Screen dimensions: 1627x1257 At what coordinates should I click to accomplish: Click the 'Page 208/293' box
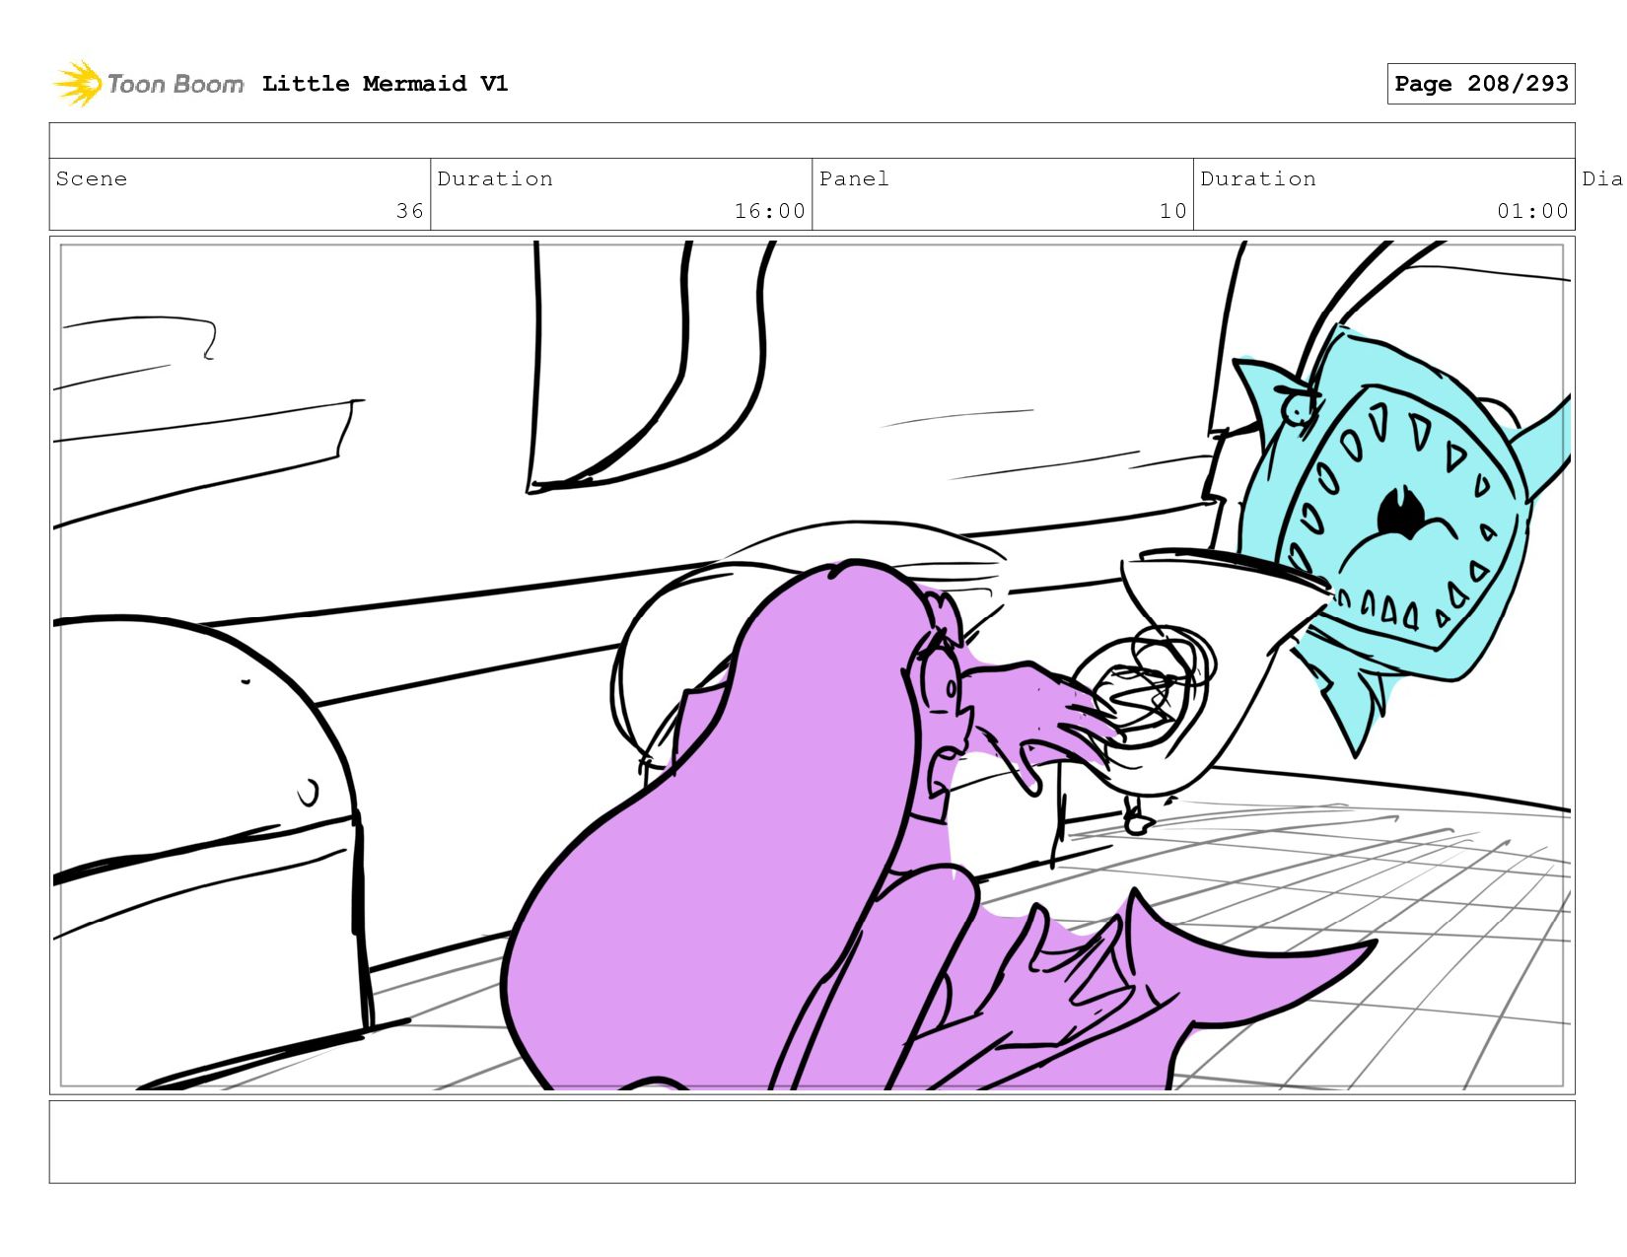pyautogui.click(x=1481, y=84)
